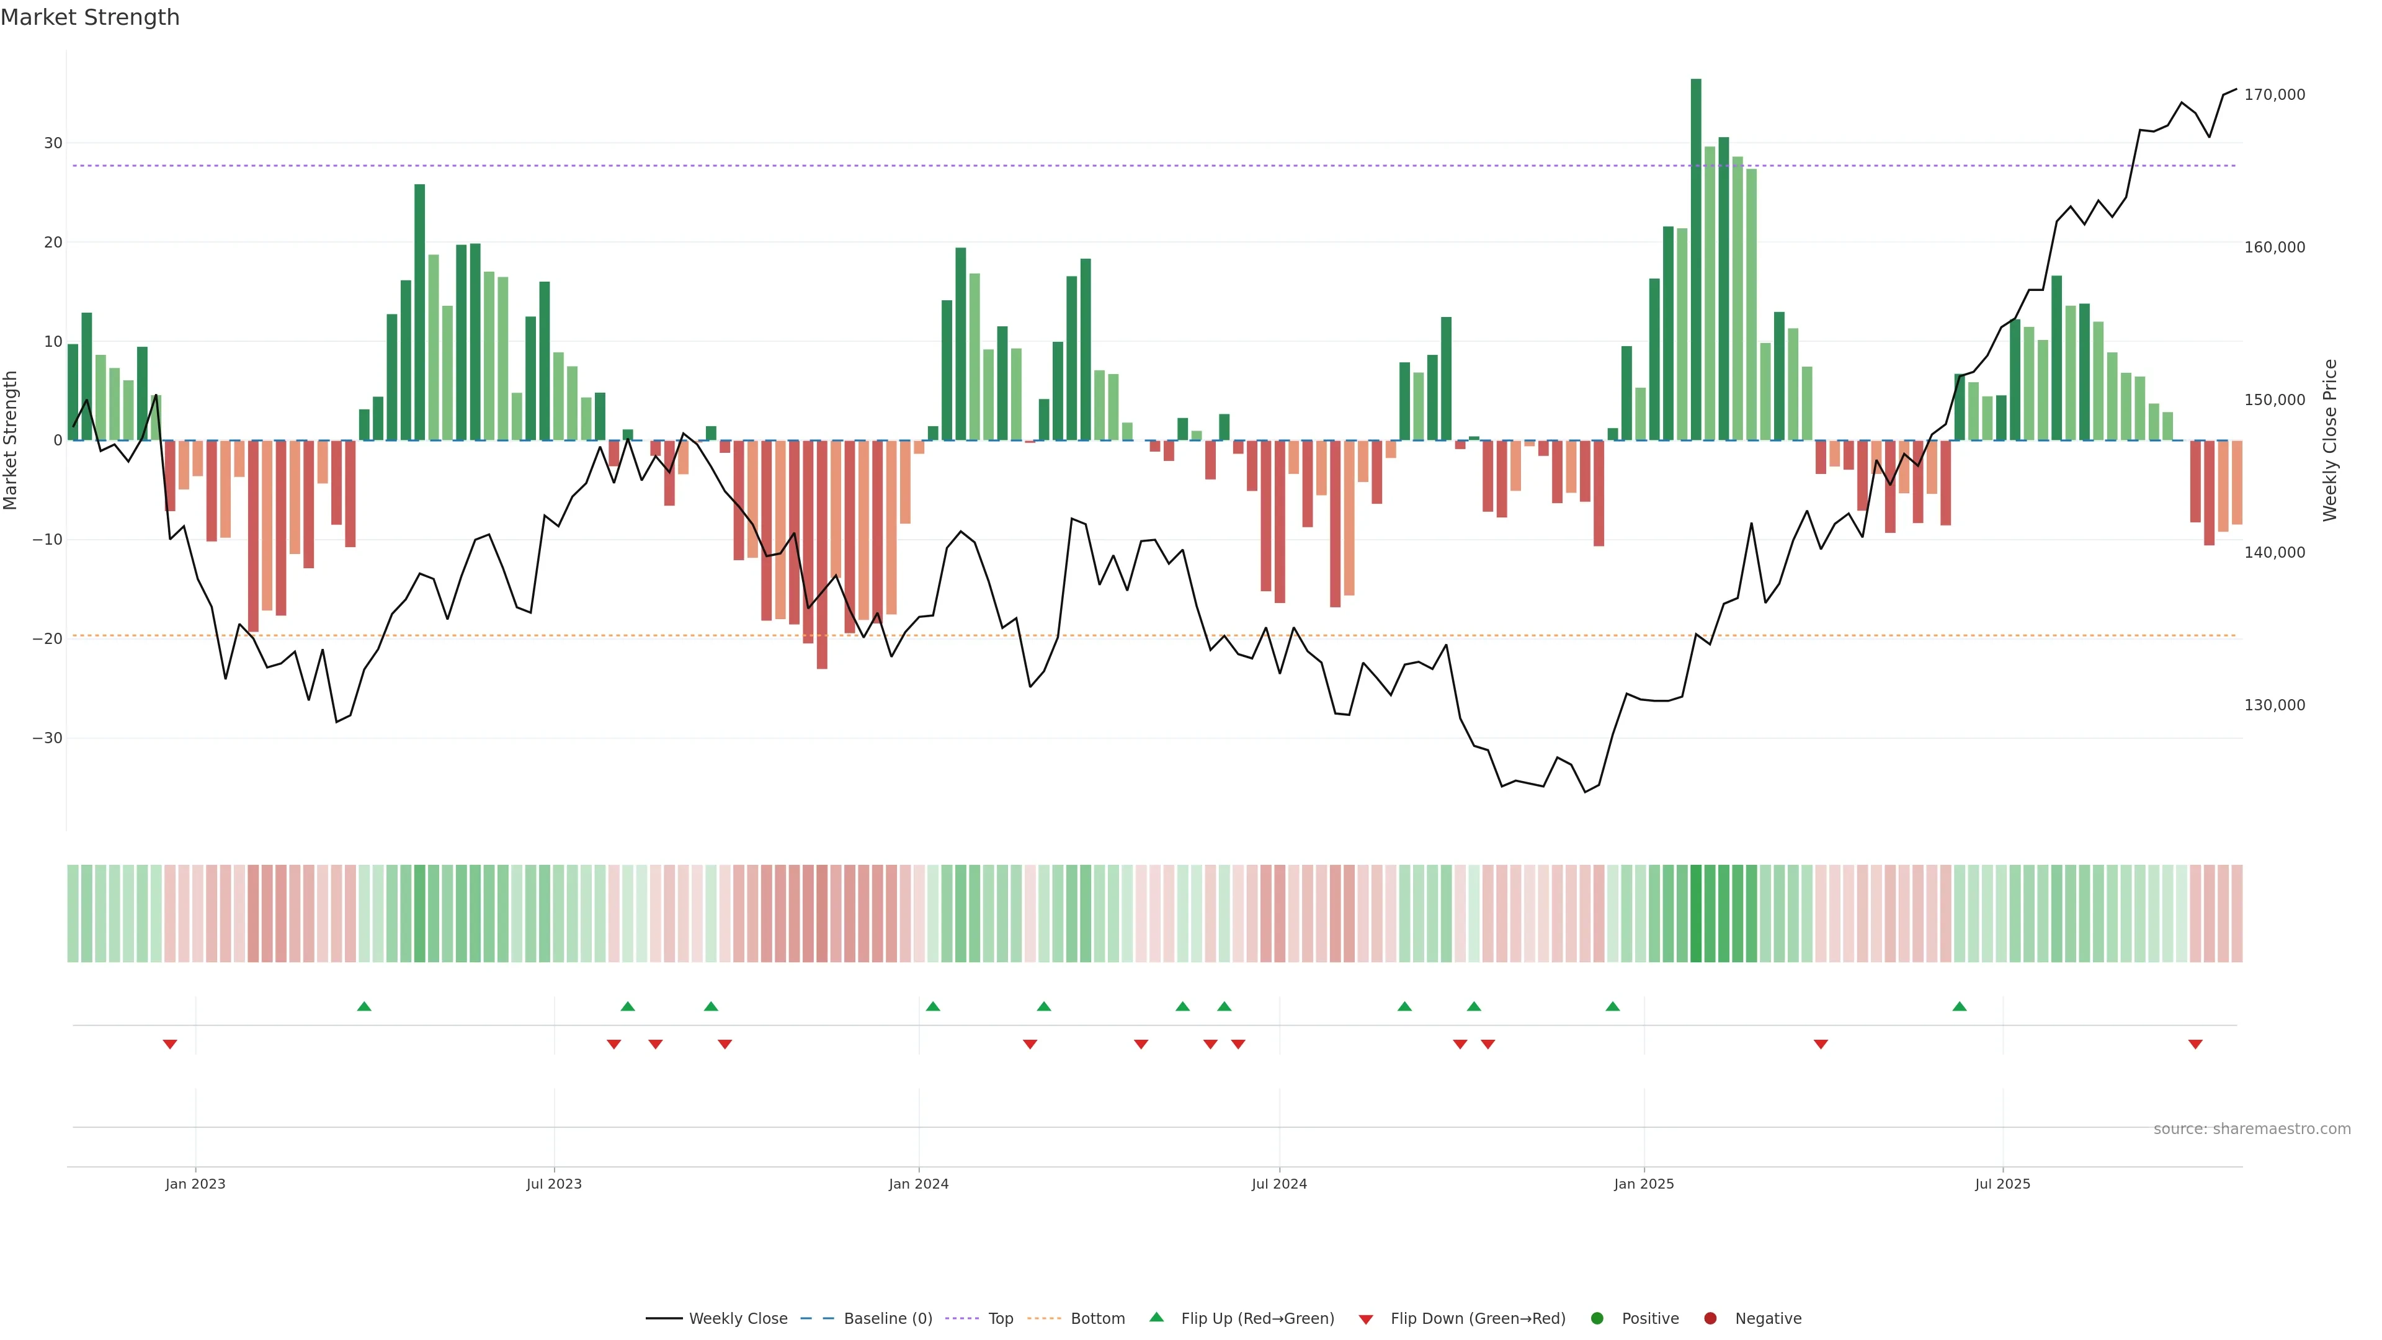Click the first red flip-down marker near Jan 2023
Screen dimensions: 2382x1340
(x=170, y=1044)
